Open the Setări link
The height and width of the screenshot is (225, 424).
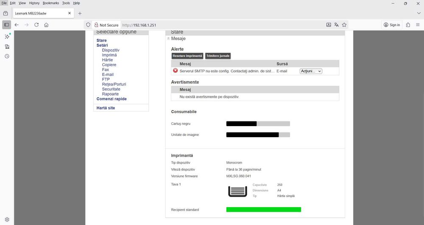(102, 45)
